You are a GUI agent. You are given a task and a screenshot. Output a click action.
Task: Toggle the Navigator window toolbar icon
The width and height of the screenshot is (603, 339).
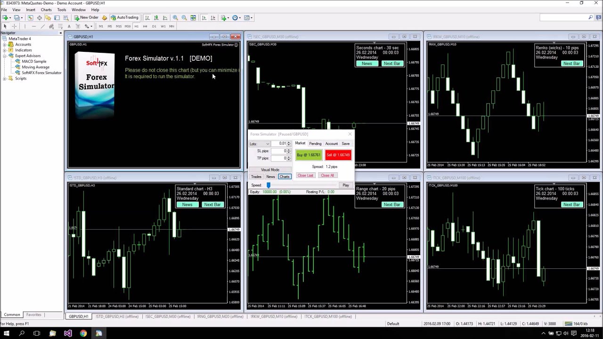48,17
